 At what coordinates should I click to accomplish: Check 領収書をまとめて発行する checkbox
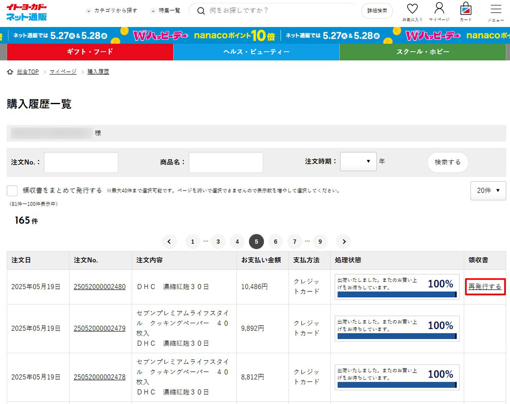[x=12, y=190]
